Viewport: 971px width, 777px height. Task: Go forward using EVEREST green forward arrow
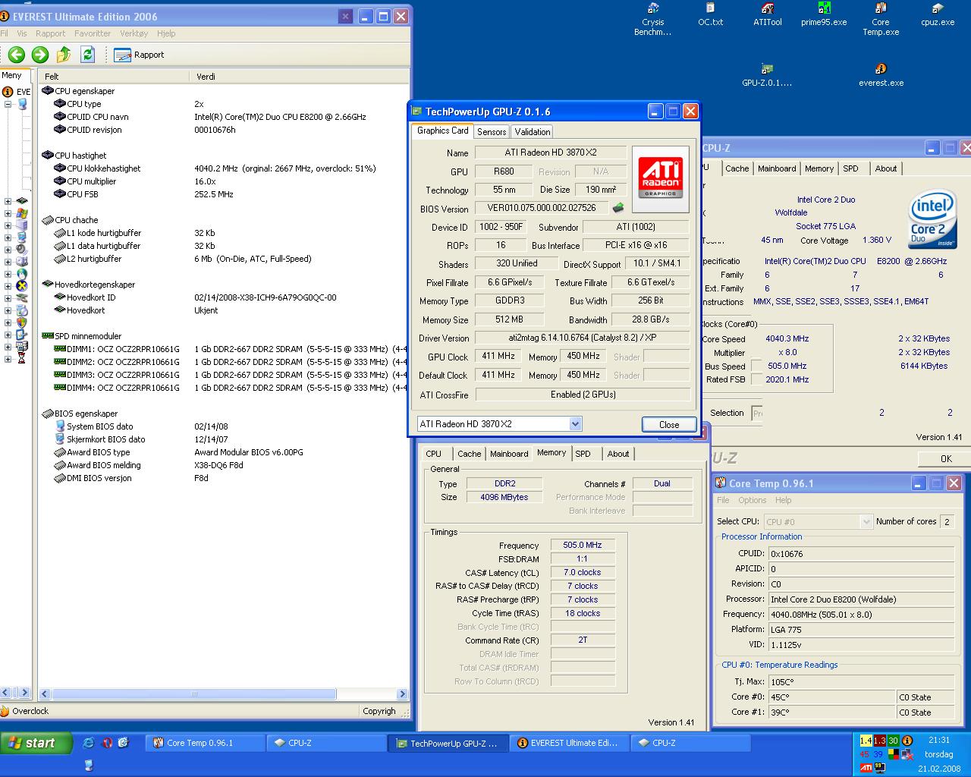pos(40,54)
